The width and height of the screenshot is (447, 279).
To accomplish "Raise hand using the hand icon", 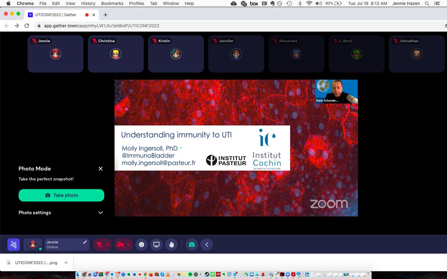I will tap(171, 244).
